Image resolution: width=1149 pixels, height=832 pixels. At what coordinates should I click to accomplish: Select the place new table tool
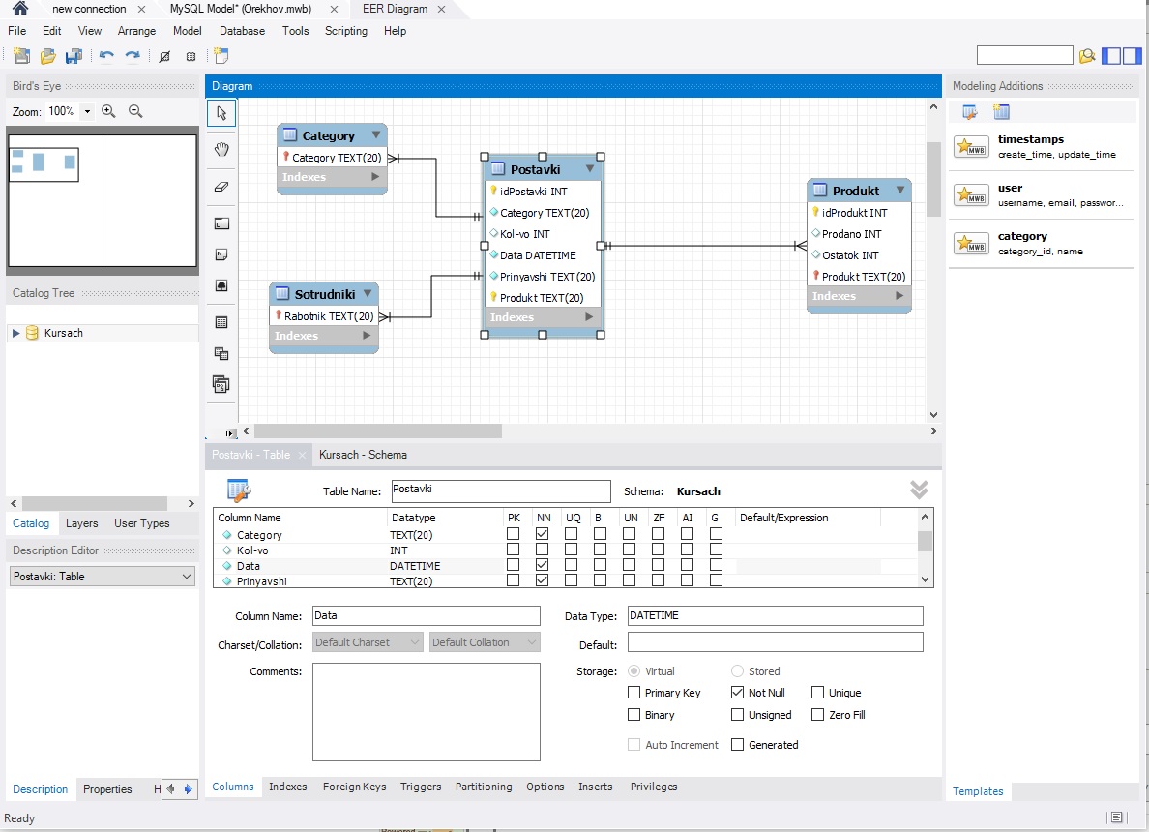tap(221, 322)
